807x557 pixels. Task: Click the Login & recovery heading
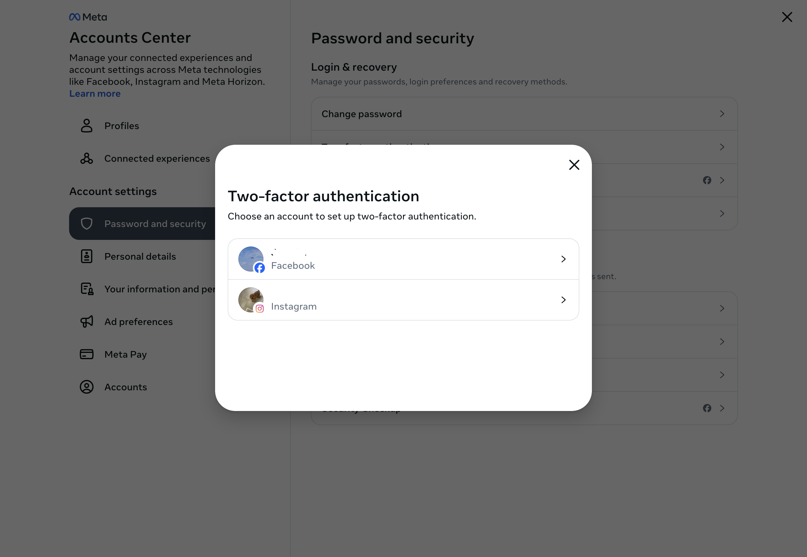pyautogui.click(x=354, y=67)
